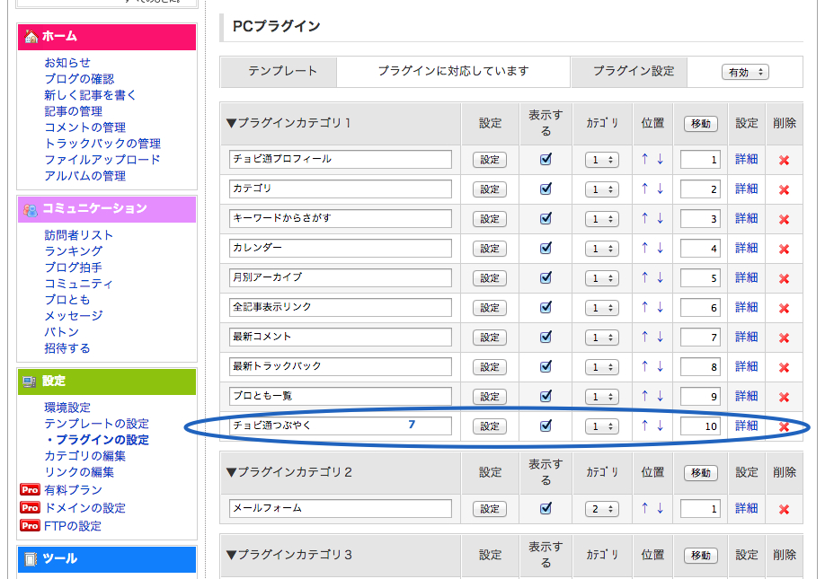
Task: Open category dropdown for 最新トラックバック
Action: point(602,367)
